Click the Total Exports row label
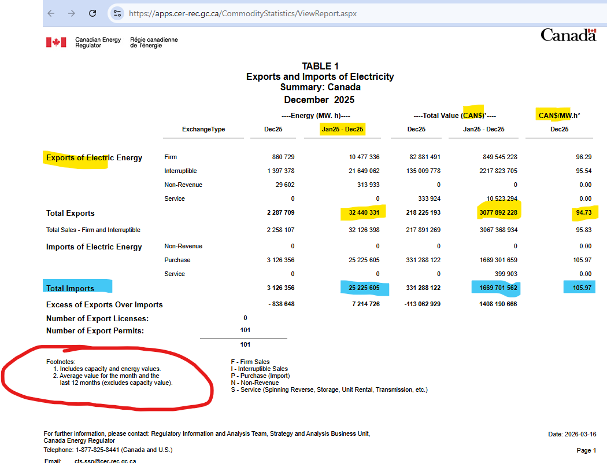 (x=70, y=214)
